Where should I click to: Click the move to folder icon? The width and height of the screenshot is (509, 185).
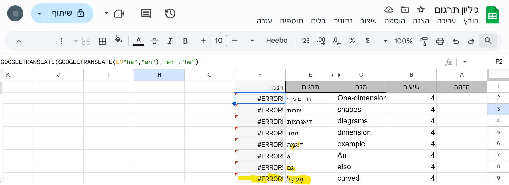click(x=405, y=10)
